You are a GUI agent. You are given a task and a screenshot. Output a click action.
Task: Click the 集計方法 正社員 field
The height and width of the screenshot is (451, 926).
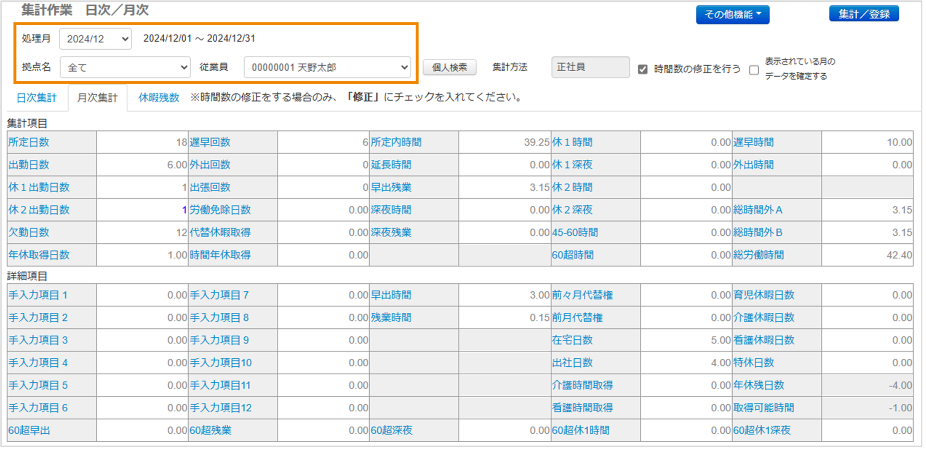click(590, 67)
